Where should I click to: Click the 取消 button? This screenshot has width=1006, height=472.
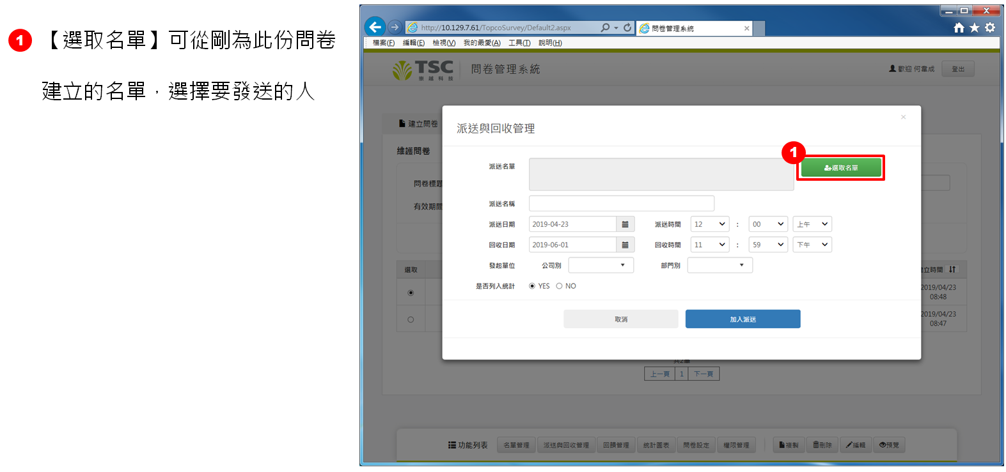click(620, 319)
